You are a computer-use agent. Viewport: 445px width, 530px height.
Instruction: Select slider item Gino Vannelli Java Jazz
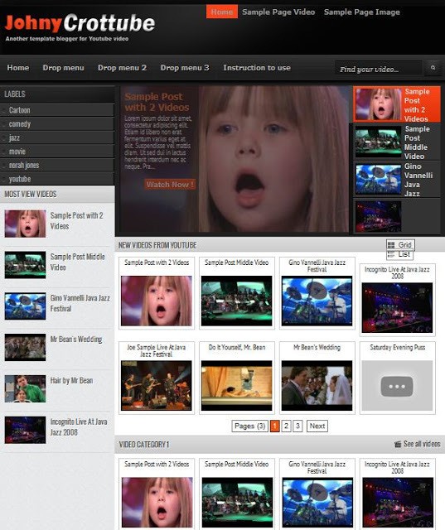click(397, 179)
